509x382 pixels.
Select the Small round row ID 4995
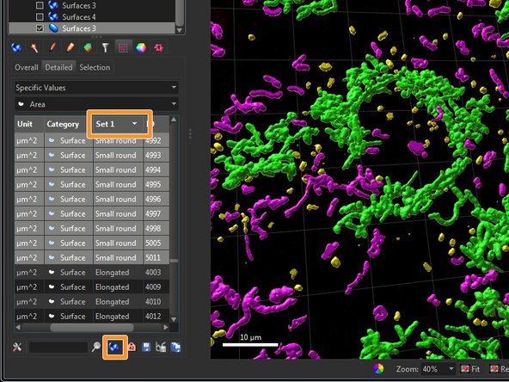(92, 184)
